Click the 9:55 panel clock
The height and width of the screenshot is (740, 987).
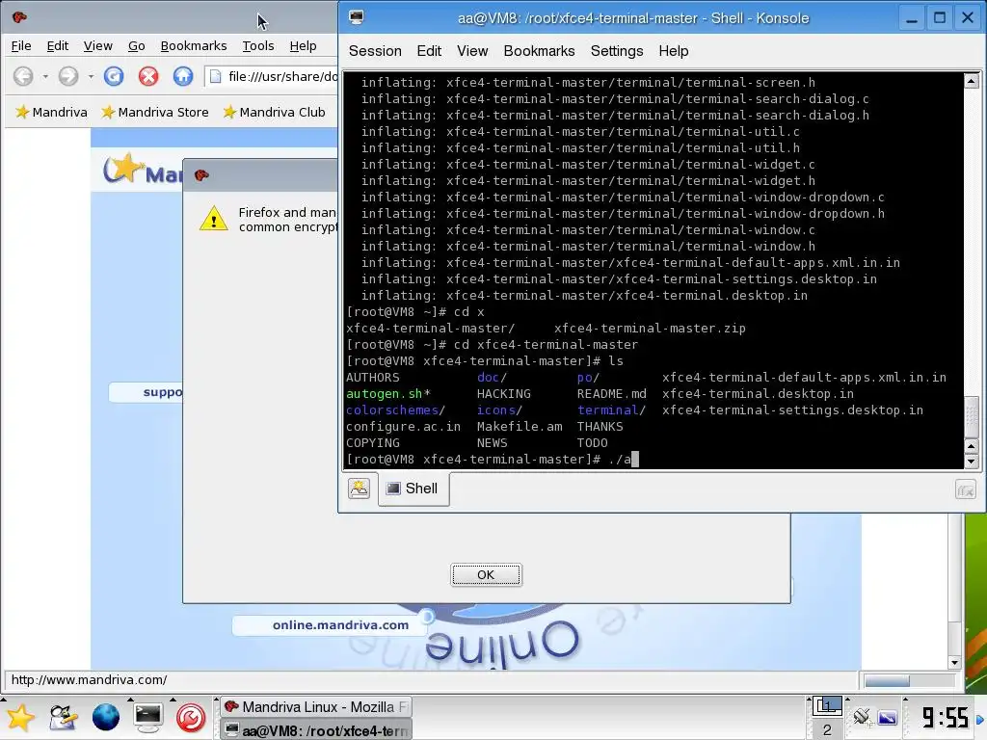pos(945,717)
